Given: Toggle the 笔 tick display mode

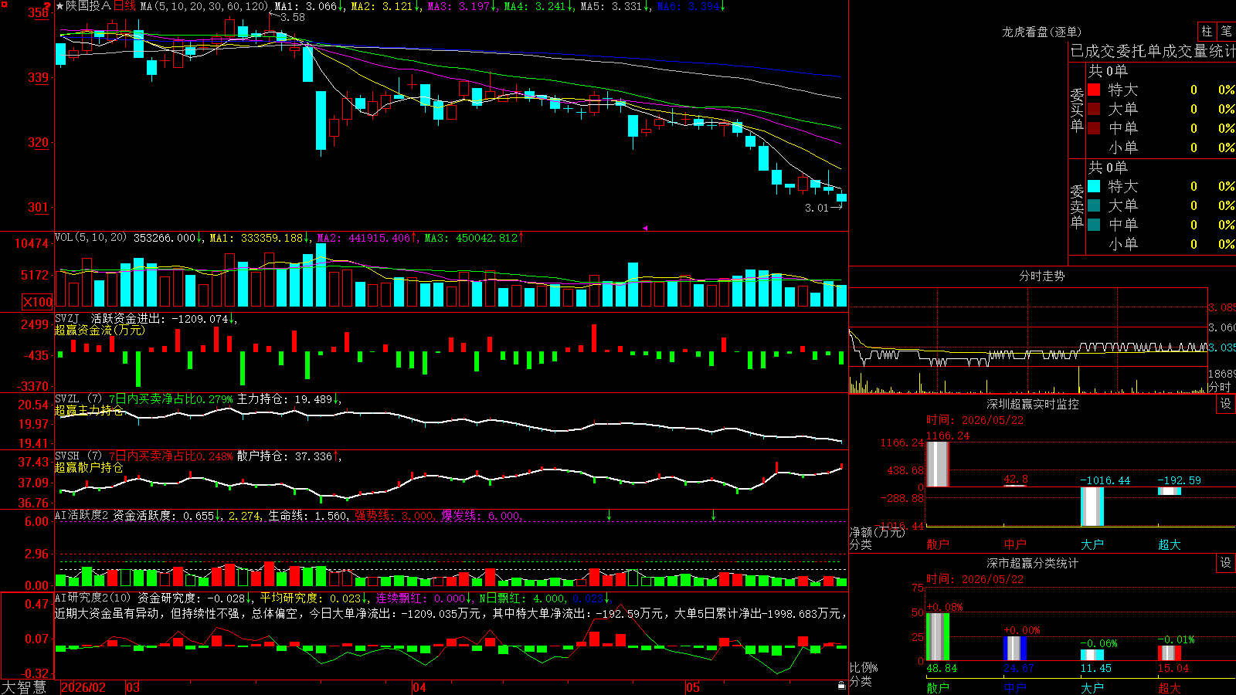Looking at the screenshot, I should point(1226,31).
